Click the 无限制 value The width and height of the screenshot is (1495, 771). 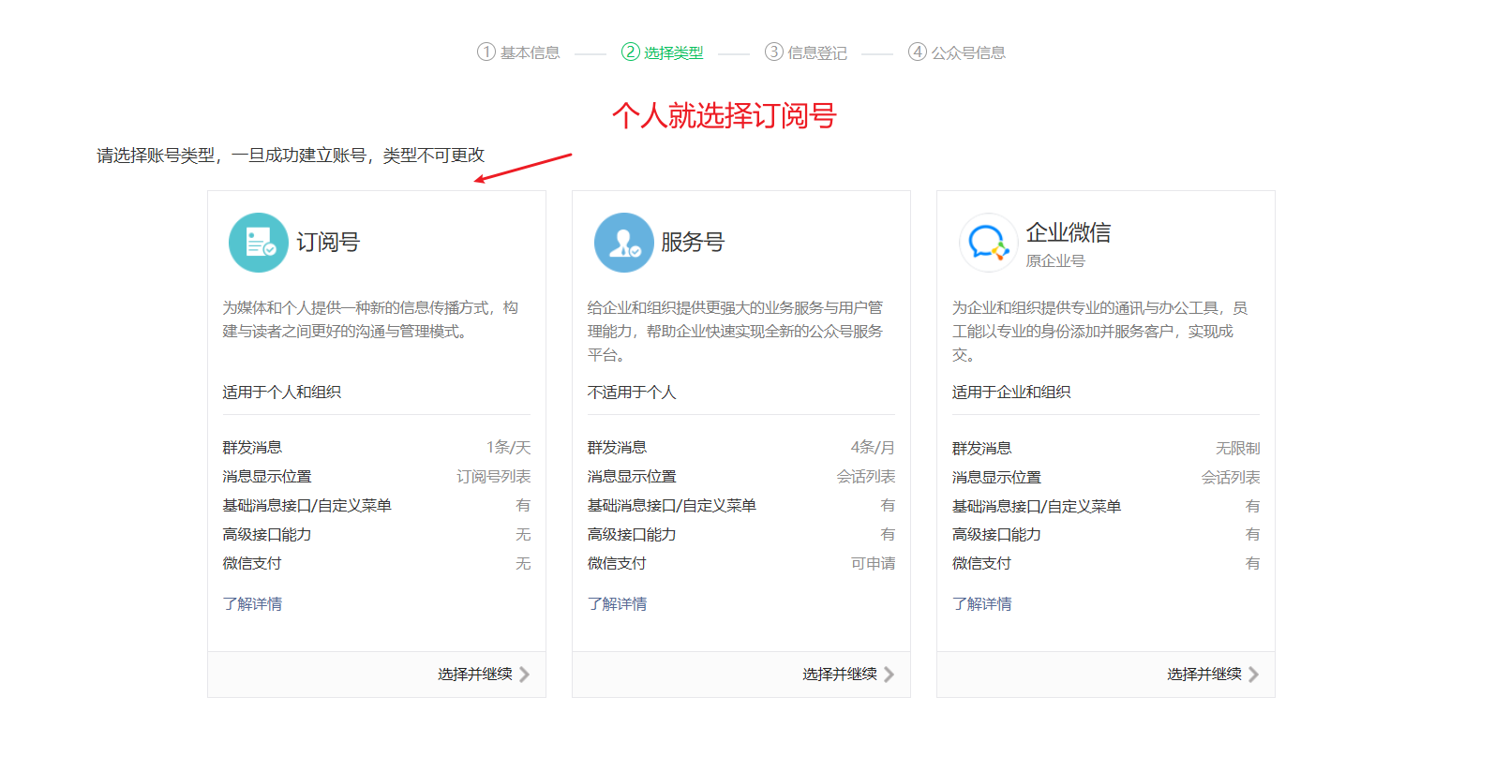point(1237,449)
